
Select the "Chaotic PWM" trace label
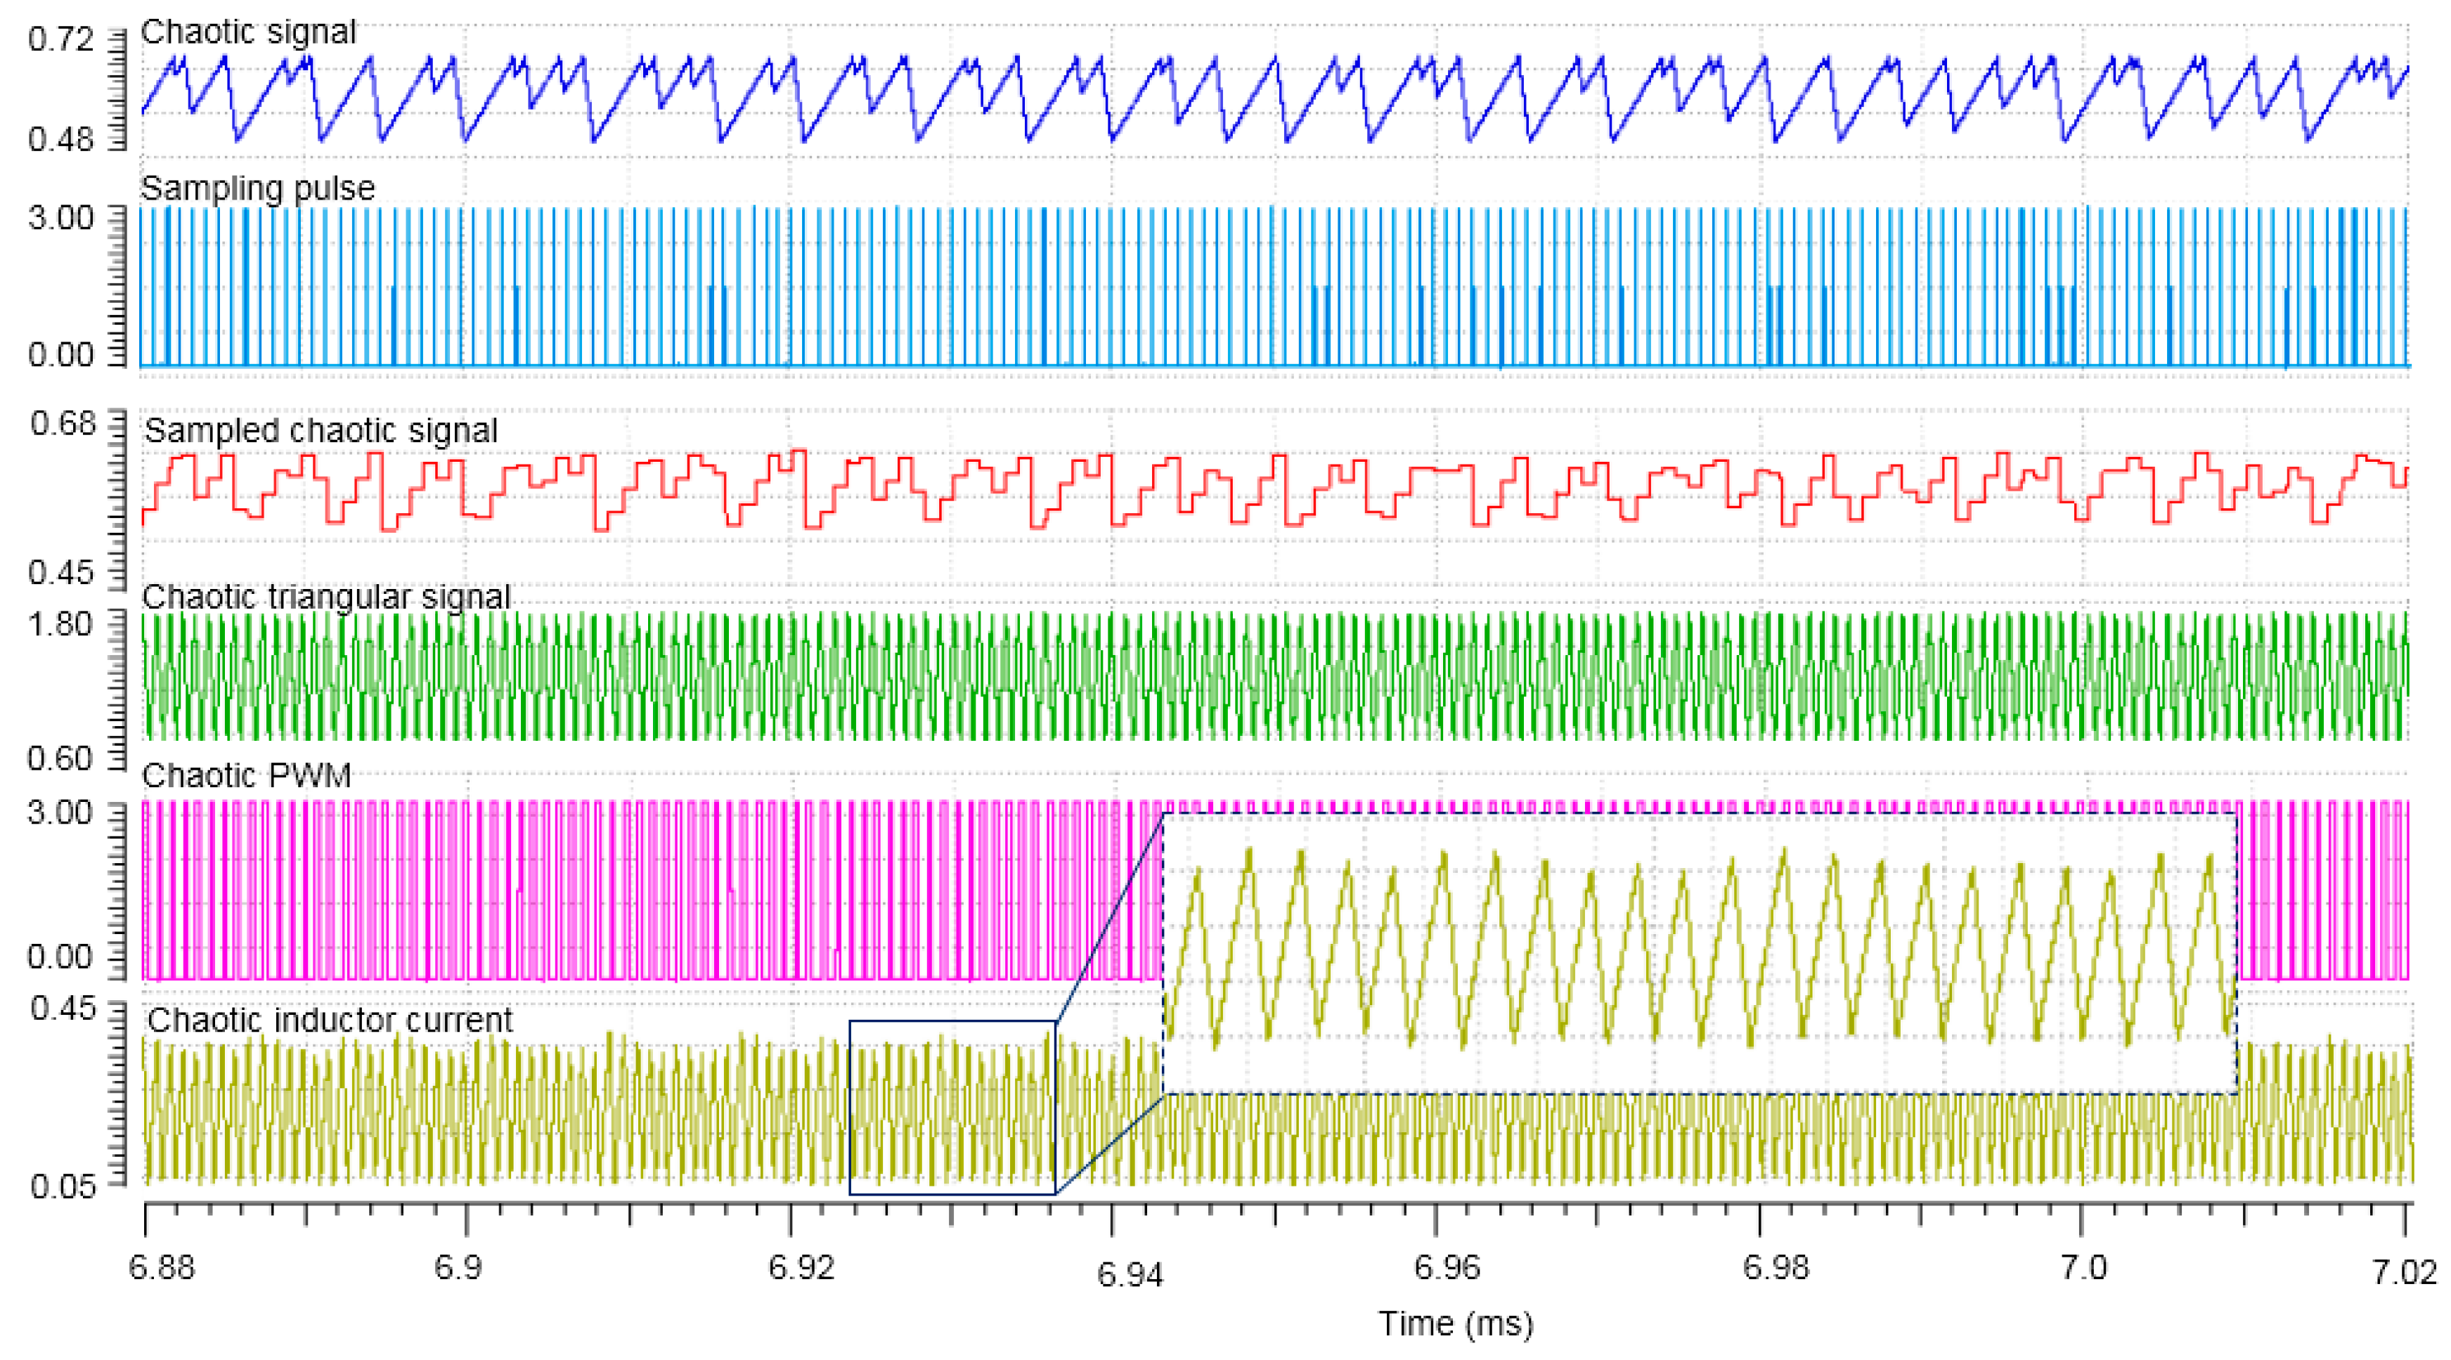247,776
